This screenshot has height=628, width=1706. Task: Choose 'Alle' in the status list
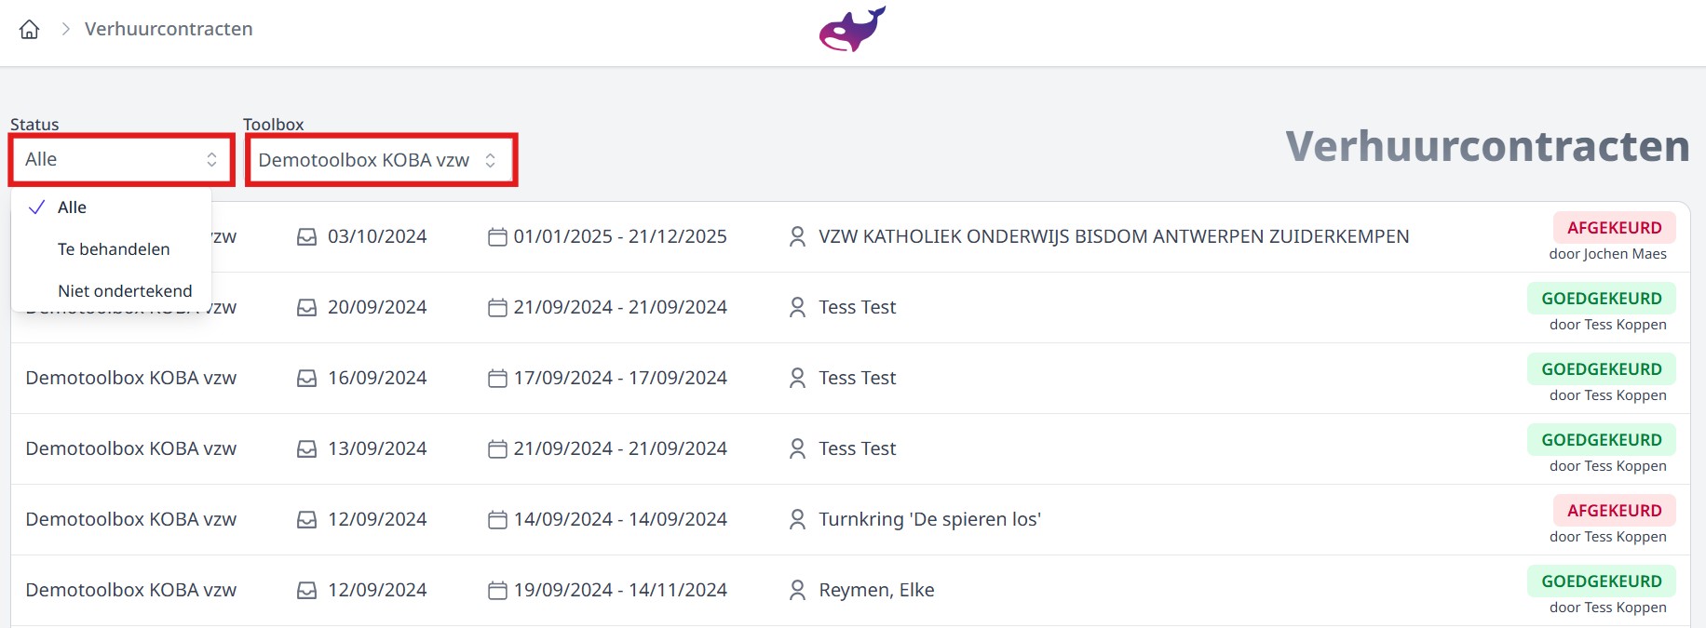(x=72, y=207)
